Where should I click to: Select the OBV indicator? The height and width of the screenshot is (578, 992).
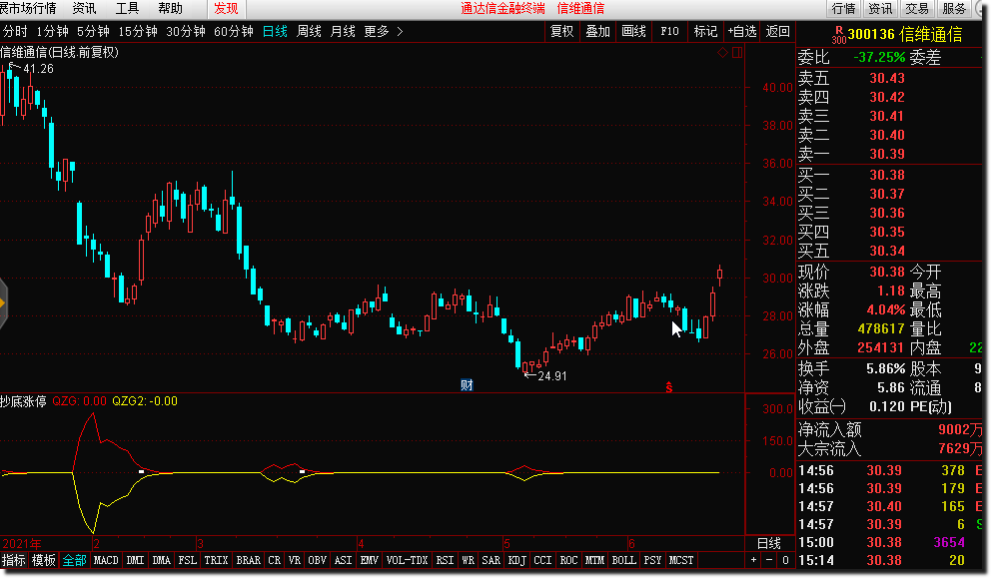tap(317, 560)
